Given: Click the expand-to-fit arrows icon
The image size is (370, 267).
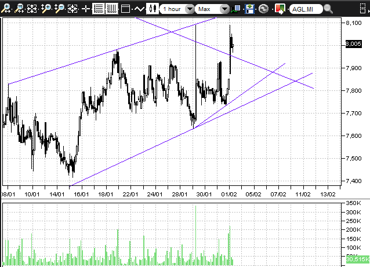Looking at the screenshot, I should (32, 9).
